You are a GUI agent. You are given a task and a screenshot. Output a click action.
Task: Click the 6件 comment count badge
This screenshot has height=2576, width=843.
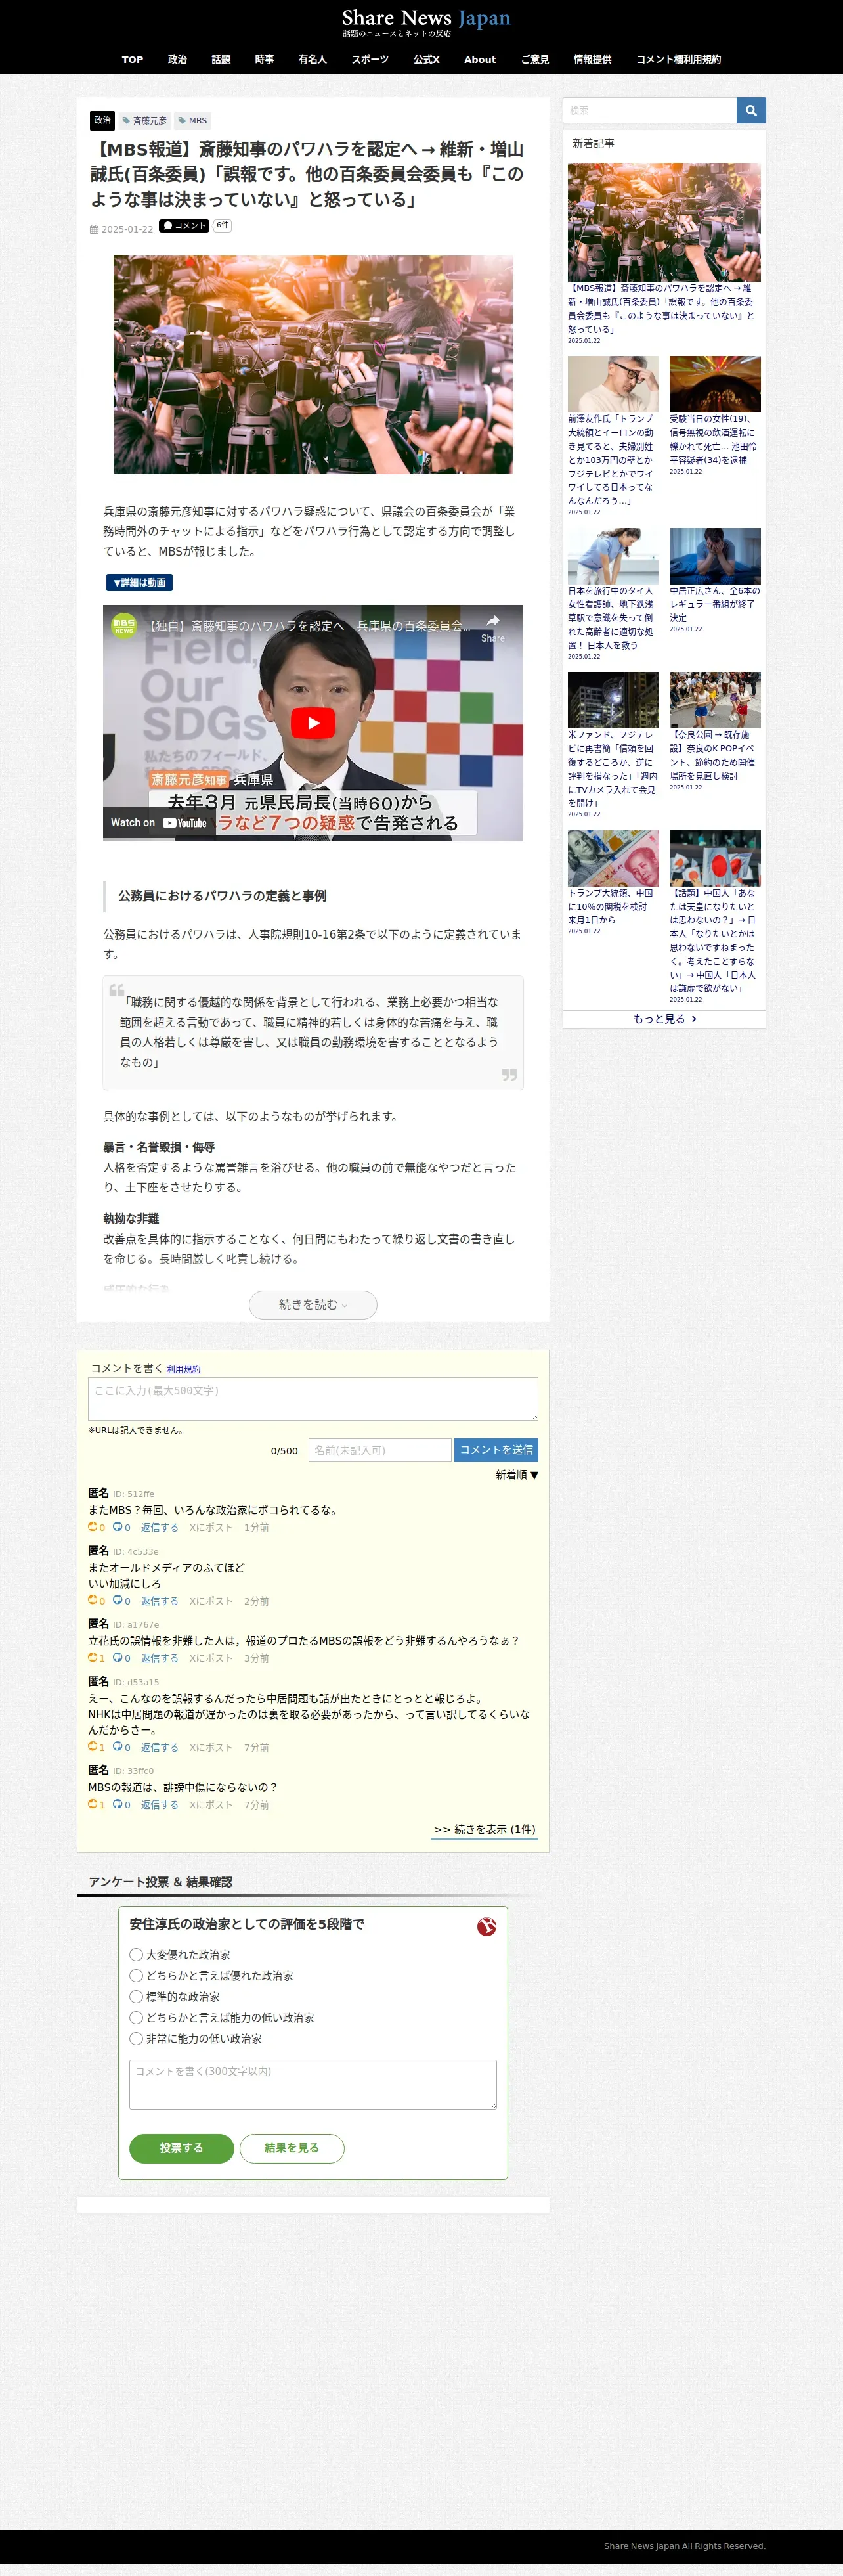[x=222, y=226]
